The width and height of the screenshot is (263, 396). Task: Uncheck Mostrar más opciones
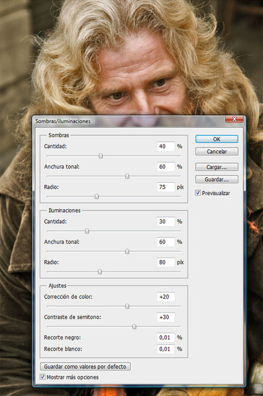pyautogui.click(x=43, y=377)
